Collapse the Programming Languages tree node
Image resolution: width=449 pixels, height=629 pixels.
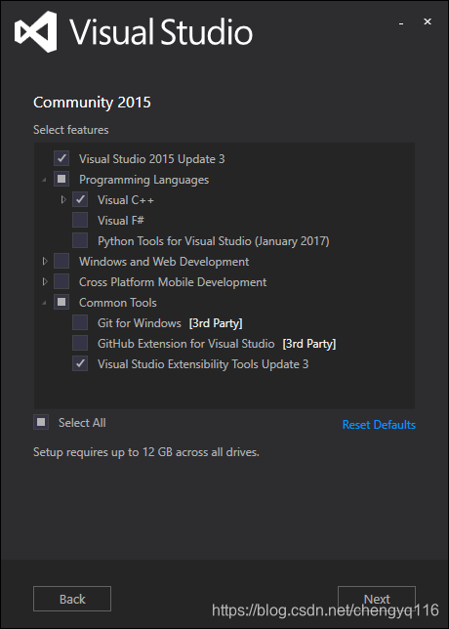coord(44,180)
